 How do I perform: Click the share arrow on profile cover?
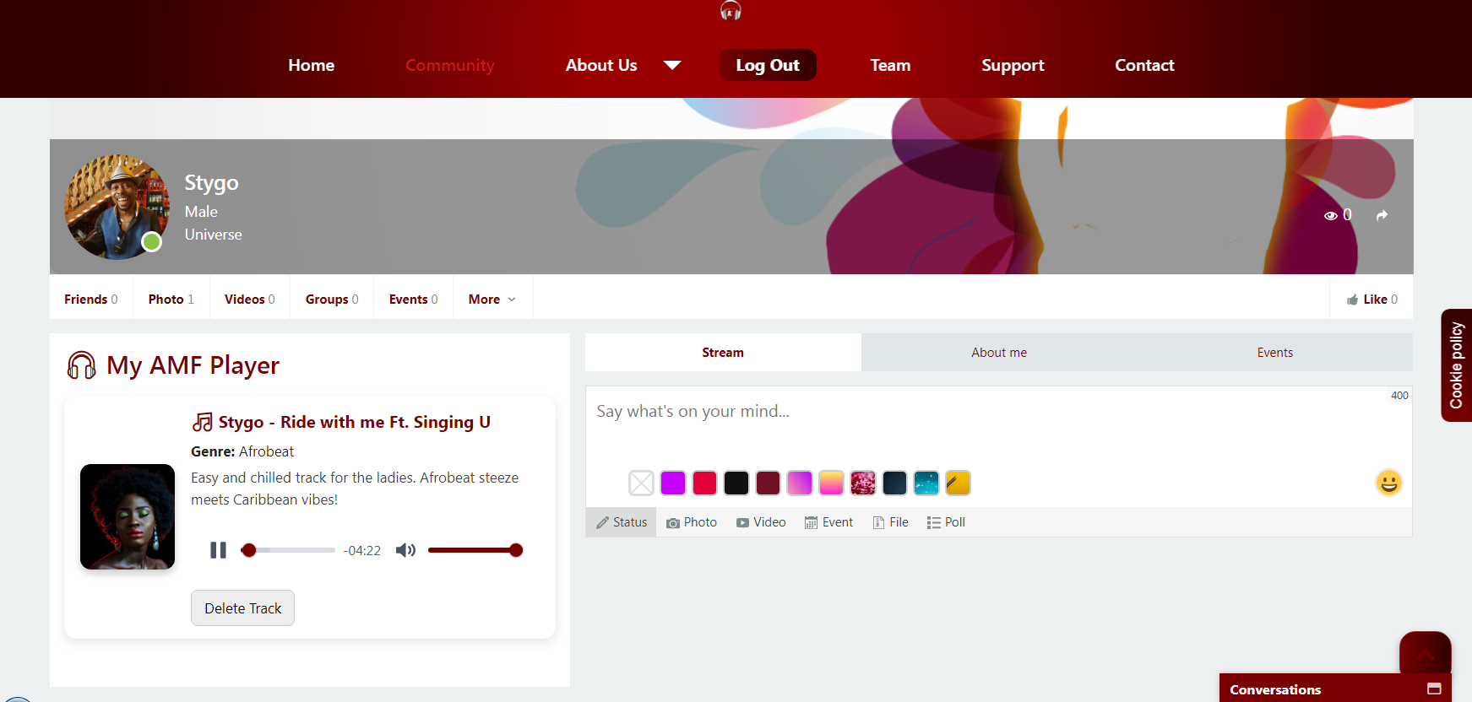(x=1382, y=216)
